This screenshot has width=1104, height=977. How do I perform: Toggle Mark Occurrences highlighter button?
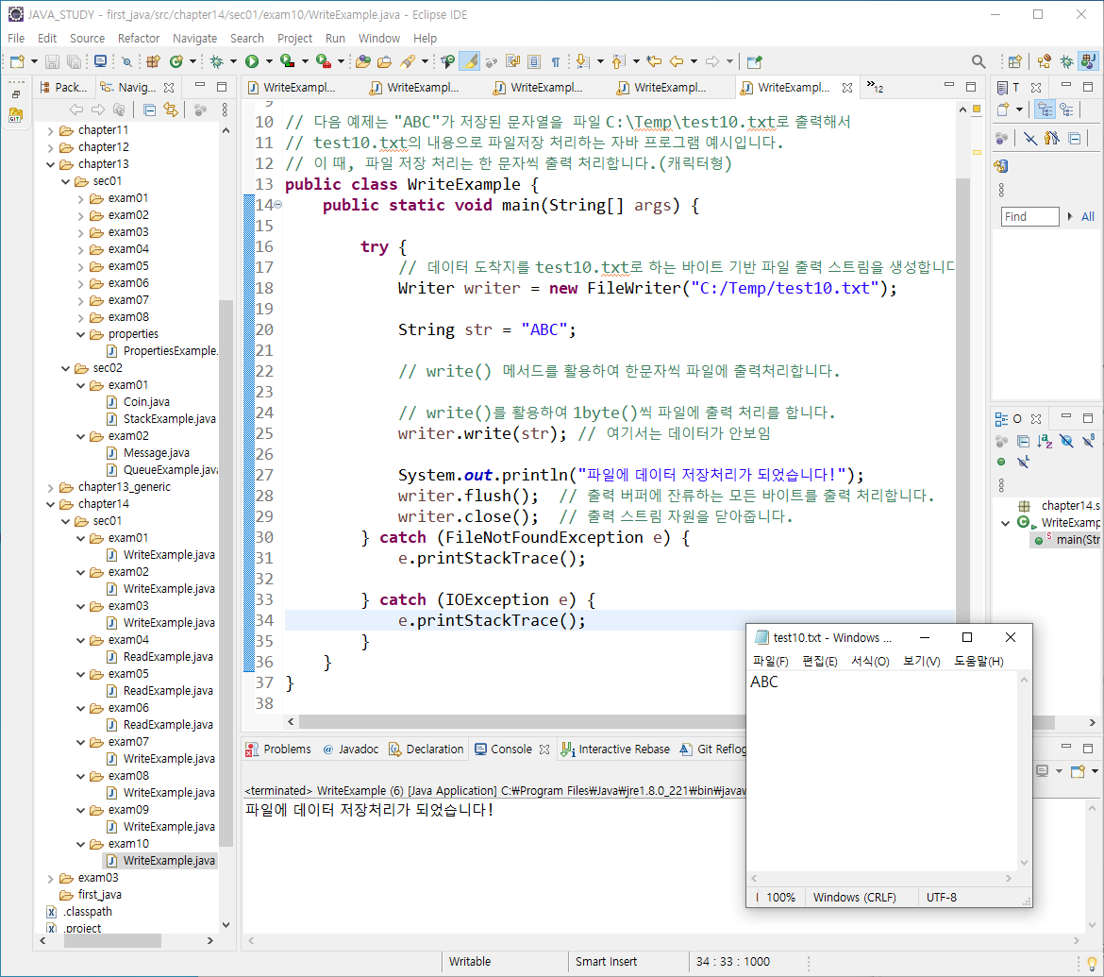(x=470, y=62)
